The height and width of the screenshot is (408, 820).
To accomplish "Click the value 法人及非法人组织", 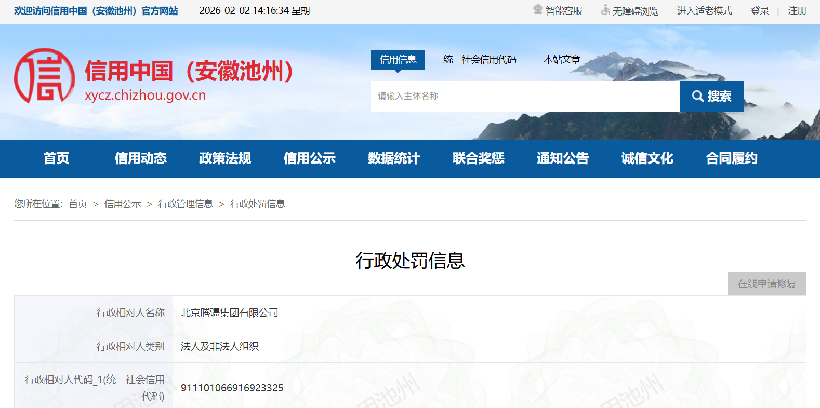I will pyautogui.click(x=220, y=347).
